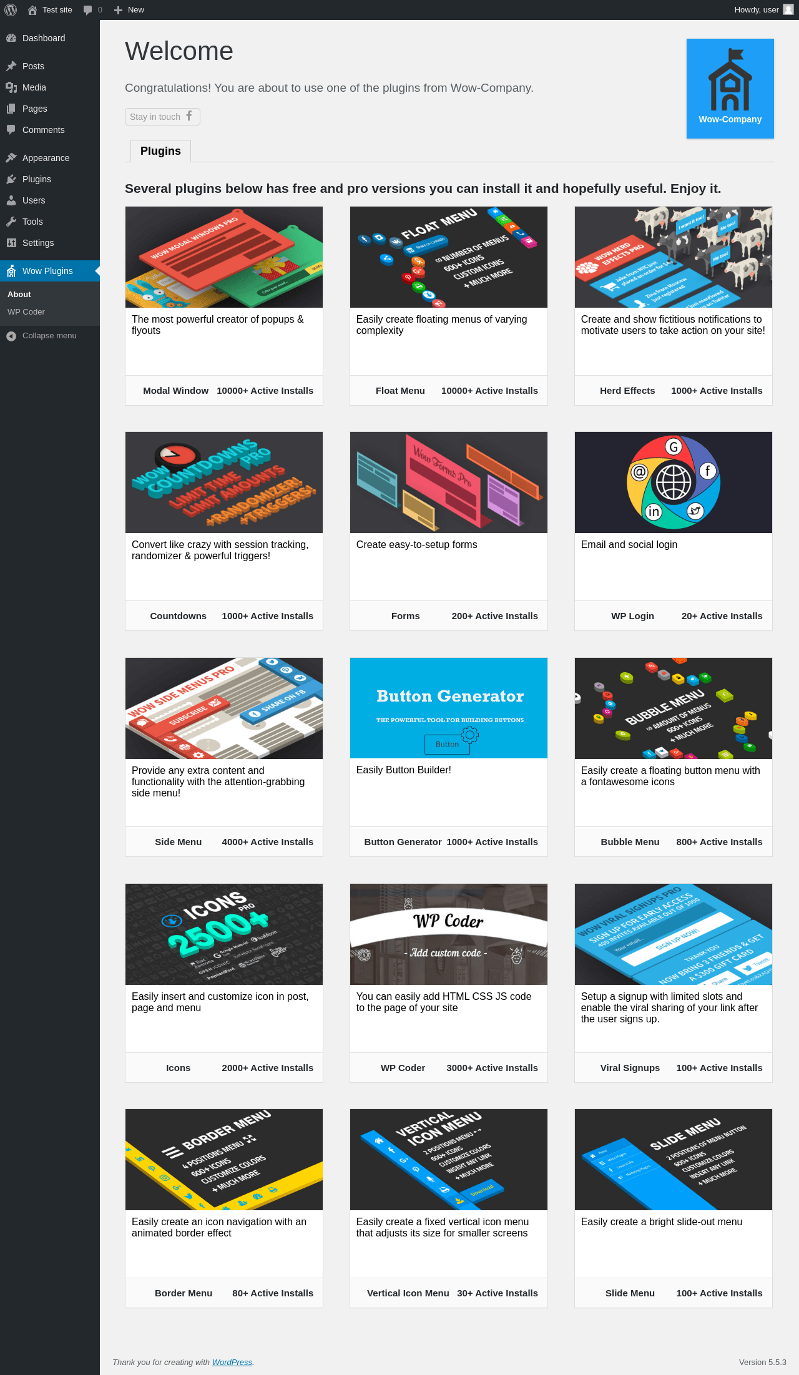
Task: Open the Side Menus Pro thumbnail
Action: click(x=224, y=708)
